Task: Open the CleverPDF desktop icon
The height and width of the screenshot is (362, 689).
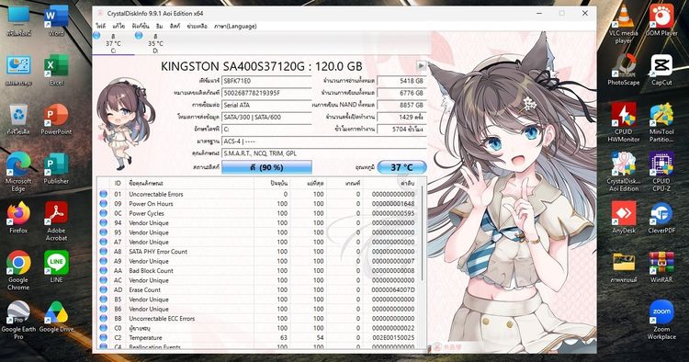Action: (661, 218)
